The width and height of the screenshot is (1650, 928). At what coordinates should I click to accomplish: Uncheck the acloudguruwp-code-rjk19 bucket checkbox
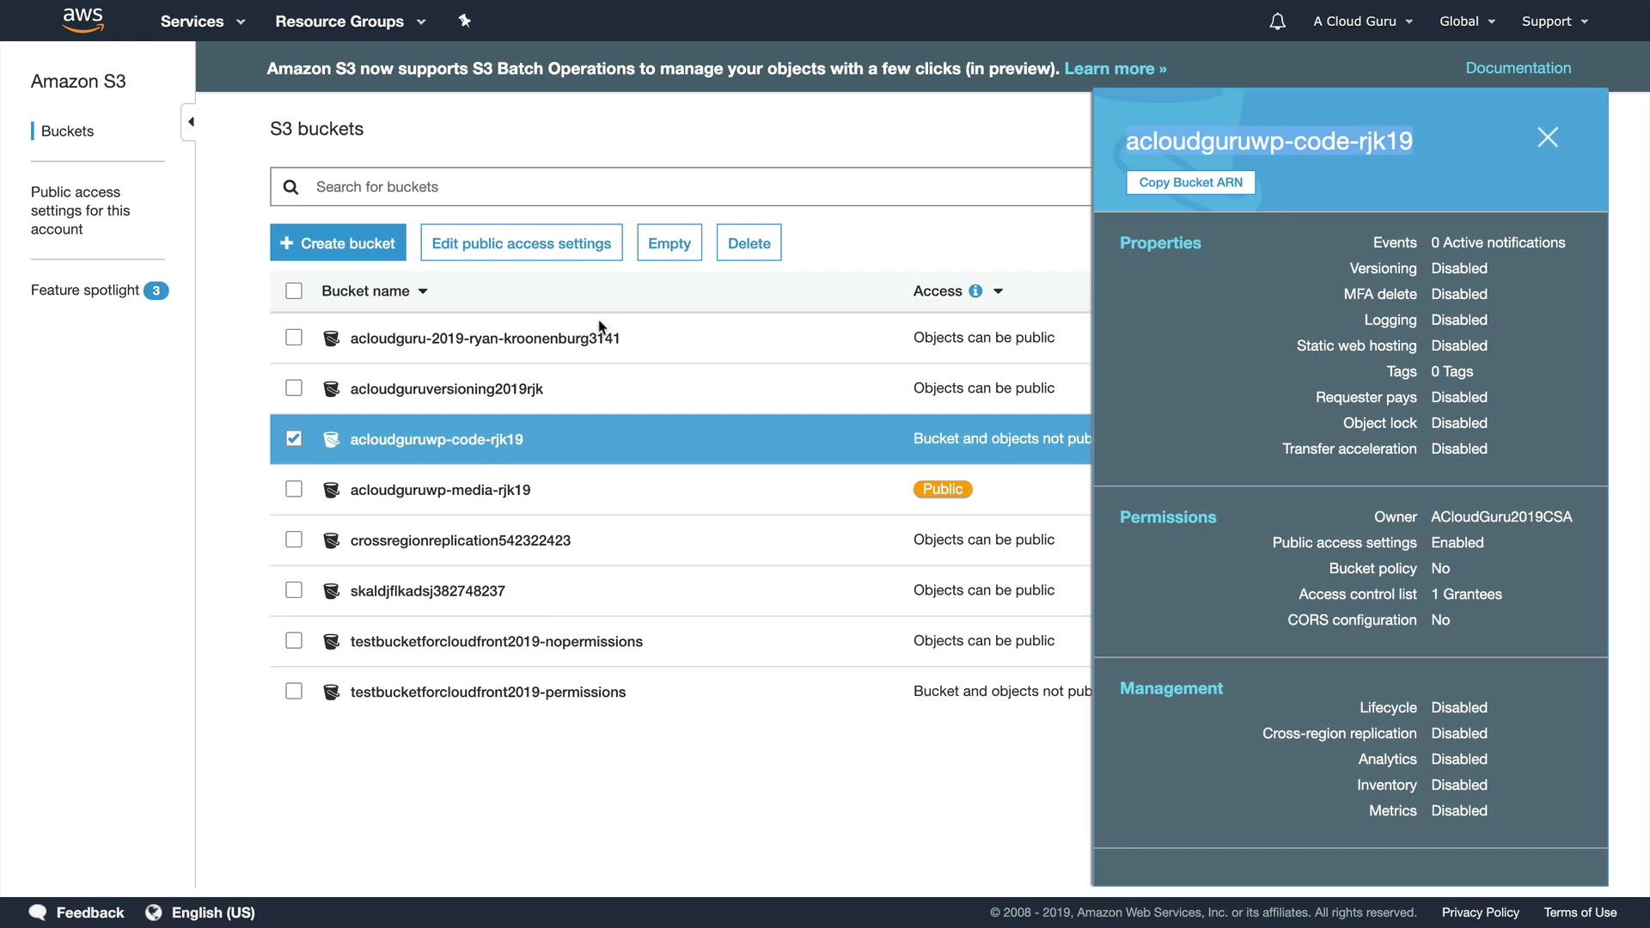(x=294, y=439)
